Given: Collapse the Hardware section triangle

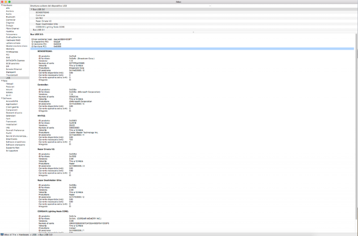Looking at the screenshot, I should click(x=2, y=5).
